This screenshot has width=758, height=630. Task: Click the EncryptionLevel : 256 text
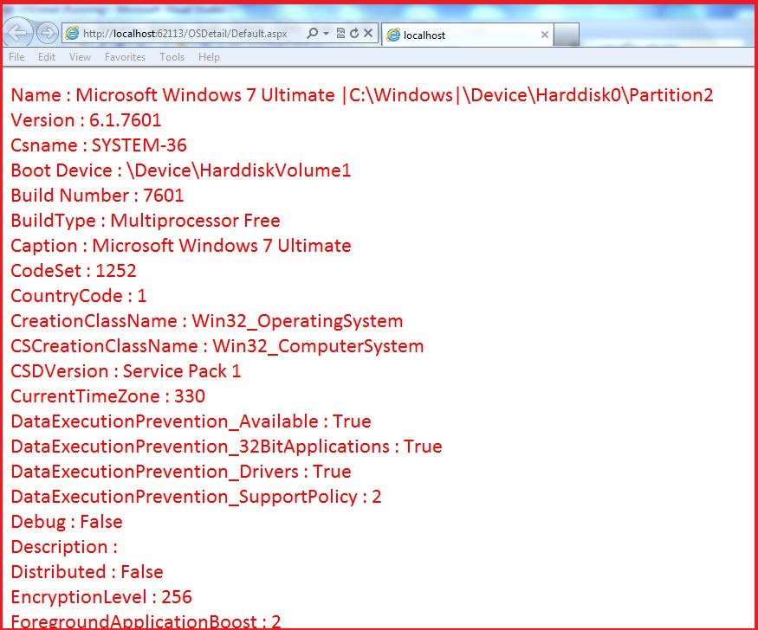[x=101, y=597]
